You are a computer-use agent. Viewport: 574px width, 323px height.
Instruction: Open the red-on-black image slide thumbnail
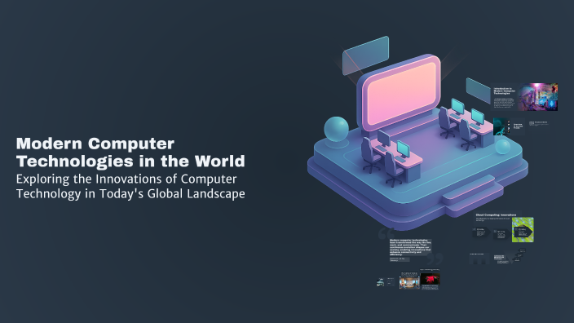coord(430,280)
